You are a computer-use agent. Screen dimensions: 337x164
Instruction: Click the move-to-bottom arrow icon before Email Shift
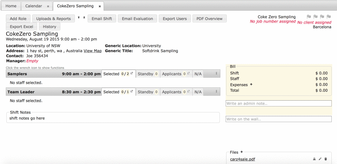(x=84, y=18)
